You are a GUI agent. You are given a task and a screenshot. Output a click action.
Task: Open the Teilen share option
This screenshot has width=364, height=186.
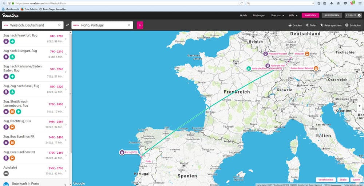(307, 25)
